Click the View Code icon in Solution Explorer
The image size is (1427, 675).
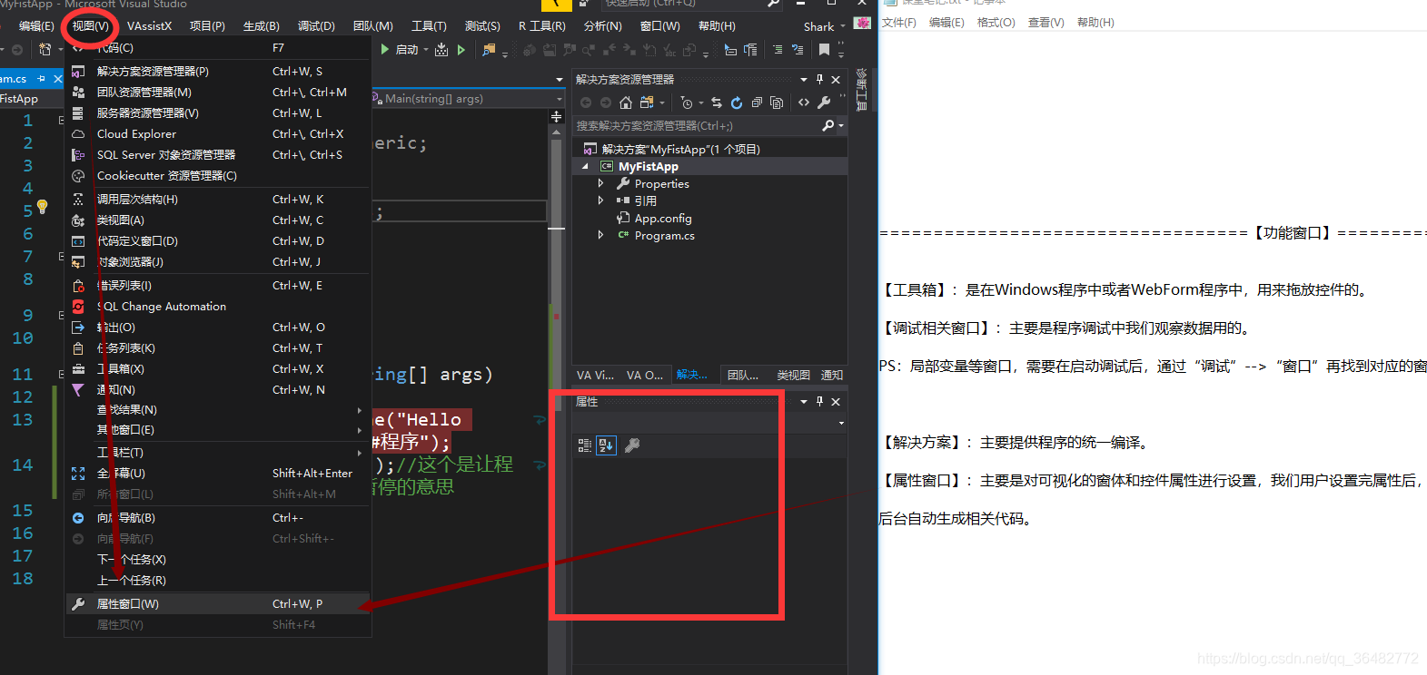pos(804,103)
